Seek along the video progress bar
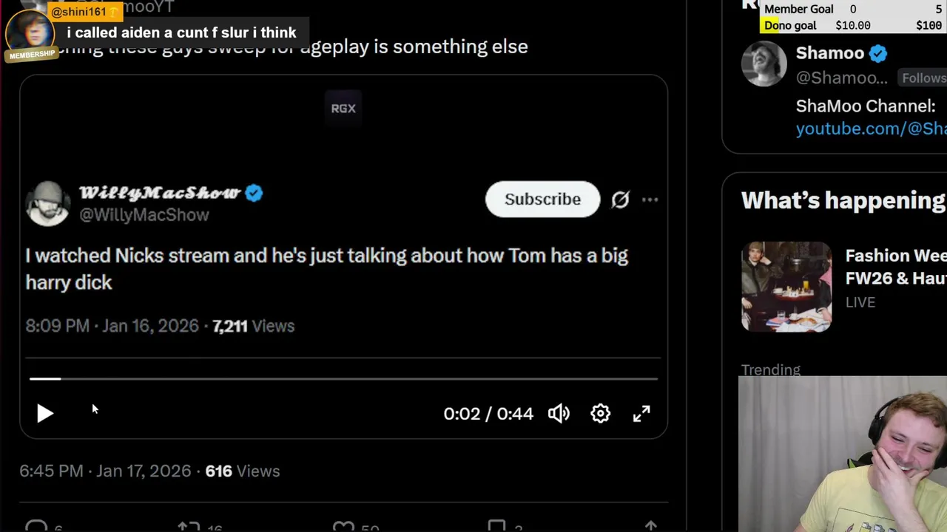Screen dimensions: 947x532 (343, 378)
